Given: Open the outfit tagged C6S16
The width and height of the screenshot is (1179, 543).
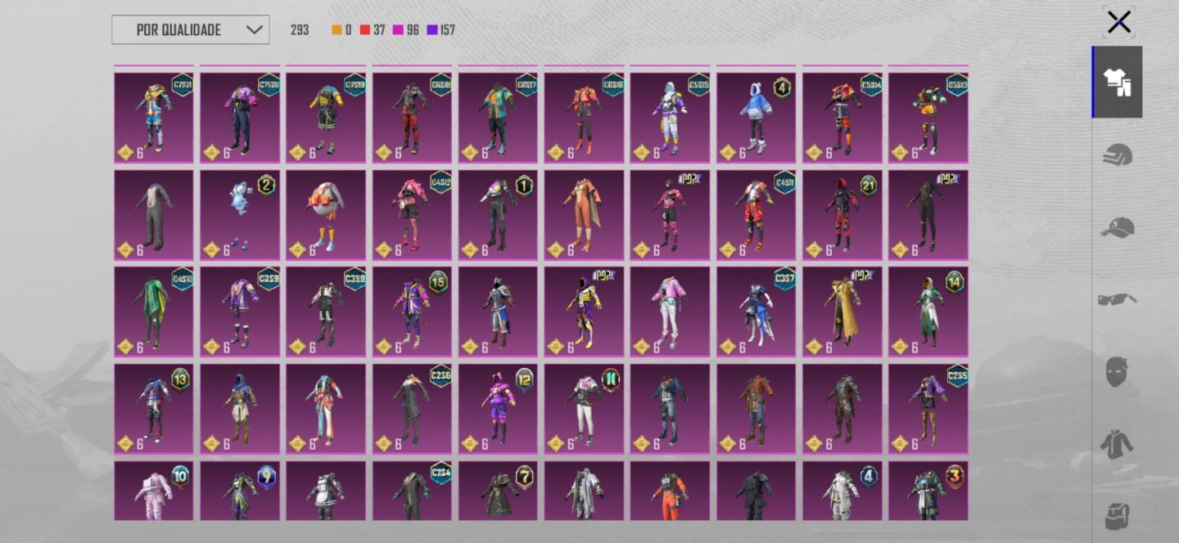Looking at the screenshot, I should click(x=584, y=118).
